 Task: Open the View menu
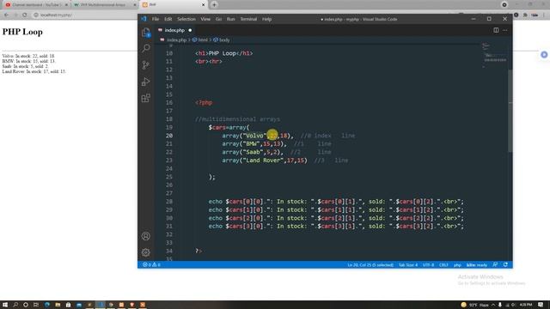(205, 19)
